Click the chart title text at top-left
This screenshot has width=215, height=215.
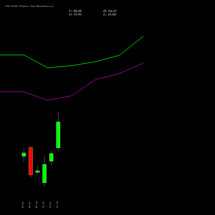[29, 6]
